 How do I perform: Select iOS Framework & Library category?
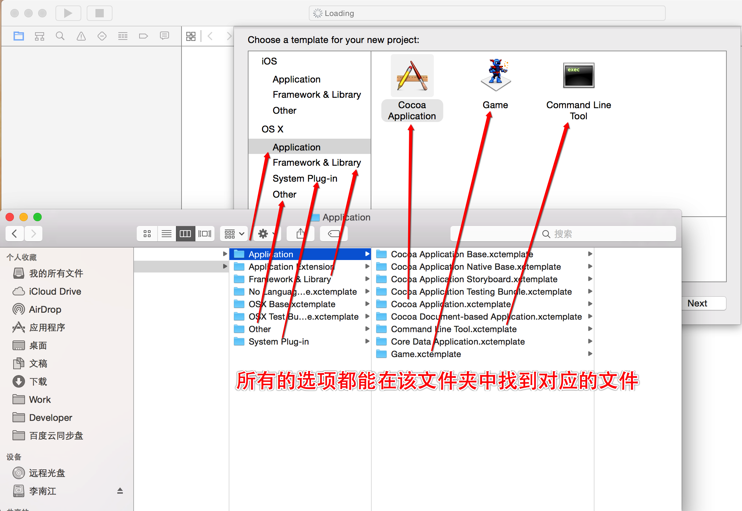(x=317, y=94)
